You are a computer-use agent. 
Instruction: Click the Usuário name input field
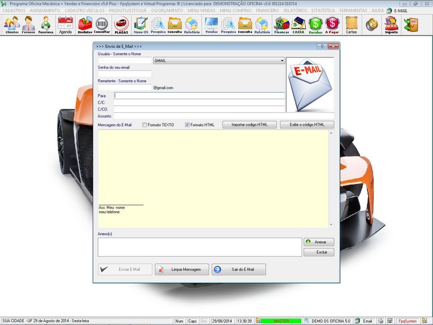[x=125, y=61]
